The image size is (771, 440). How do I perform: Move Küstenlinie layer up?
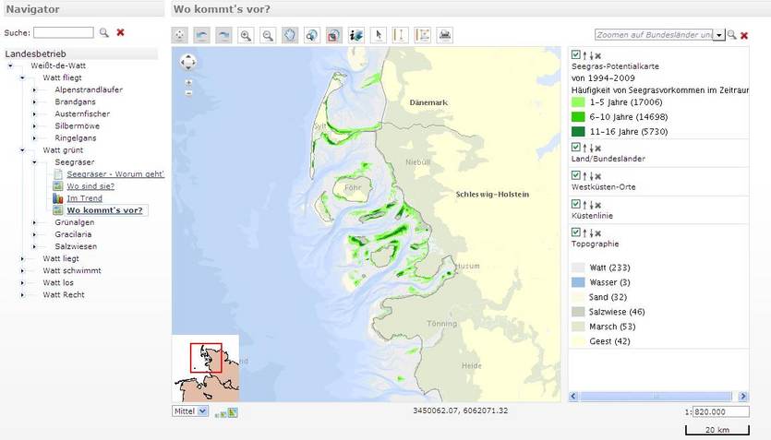[x=584, y=205]
